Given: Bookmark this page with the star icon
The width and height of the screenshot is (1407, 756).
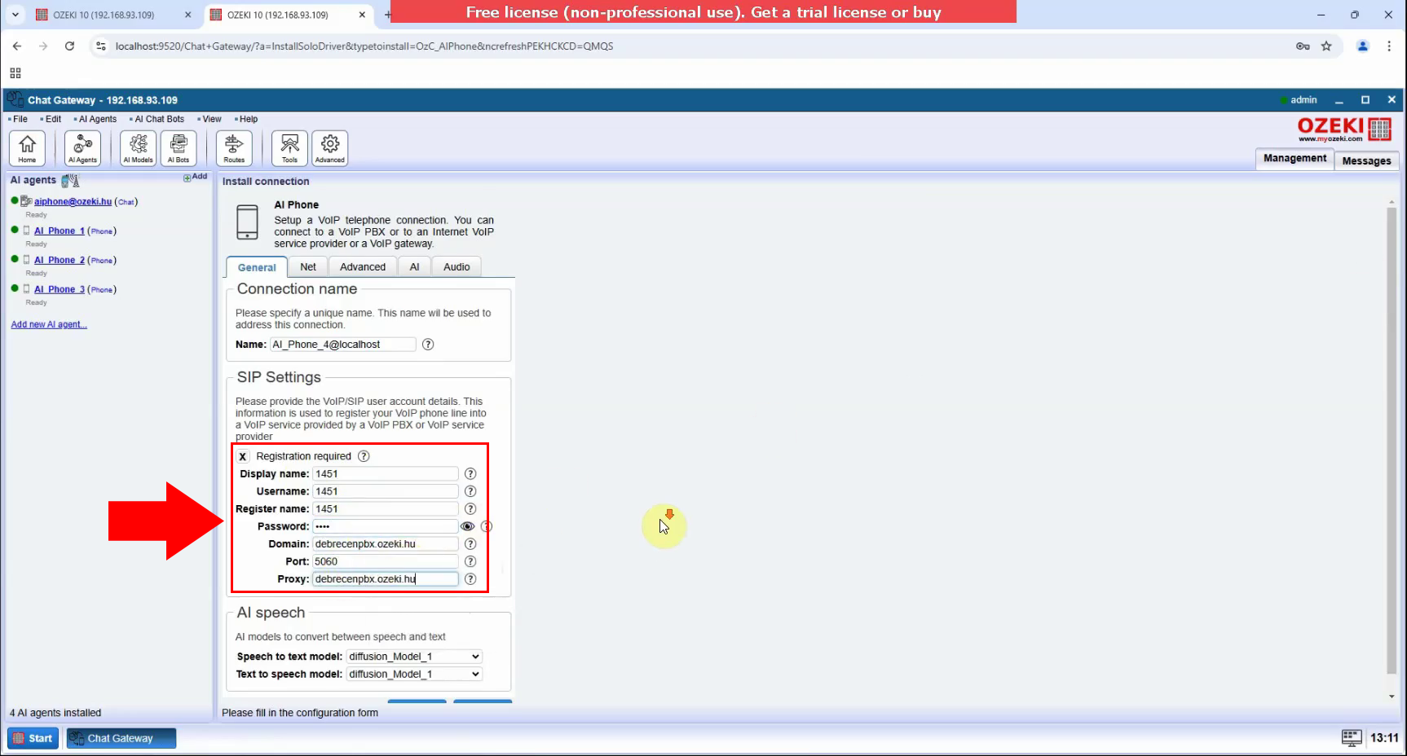Looking at the screenshot, I should pos(1326,46).
